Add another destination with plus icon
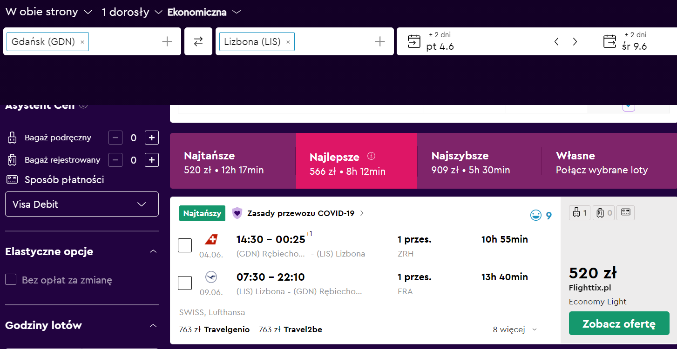Image resolution: width=677 pixels, height=349 pixels. coord(380,42)
